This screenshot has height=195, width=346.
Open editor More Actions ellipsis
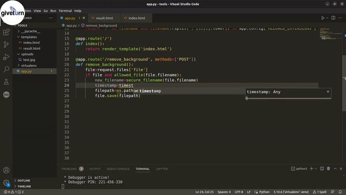pos(340,18)
